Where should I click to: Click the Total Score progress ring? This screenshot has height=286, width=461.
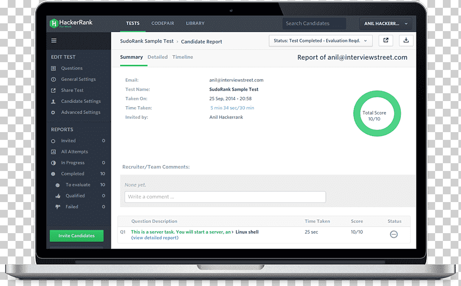[x=377, y=113]
